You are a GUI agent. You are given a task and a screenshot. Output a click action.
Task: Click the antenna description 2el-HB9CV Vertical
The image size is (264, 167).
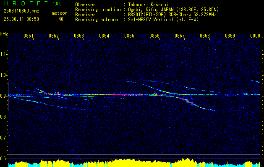pos(163,20)
